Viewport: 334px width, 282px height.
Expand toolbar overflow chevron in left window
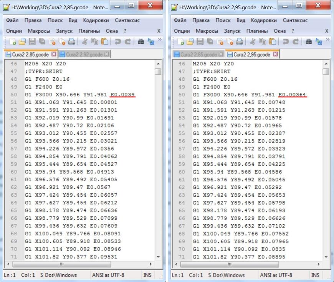(160, 40)
